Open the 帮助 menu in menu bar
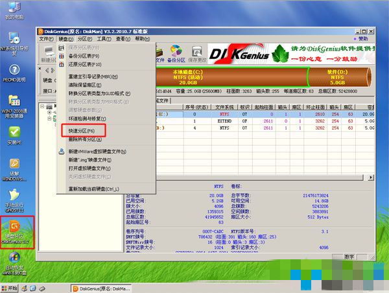 click(x=139, y=39)
